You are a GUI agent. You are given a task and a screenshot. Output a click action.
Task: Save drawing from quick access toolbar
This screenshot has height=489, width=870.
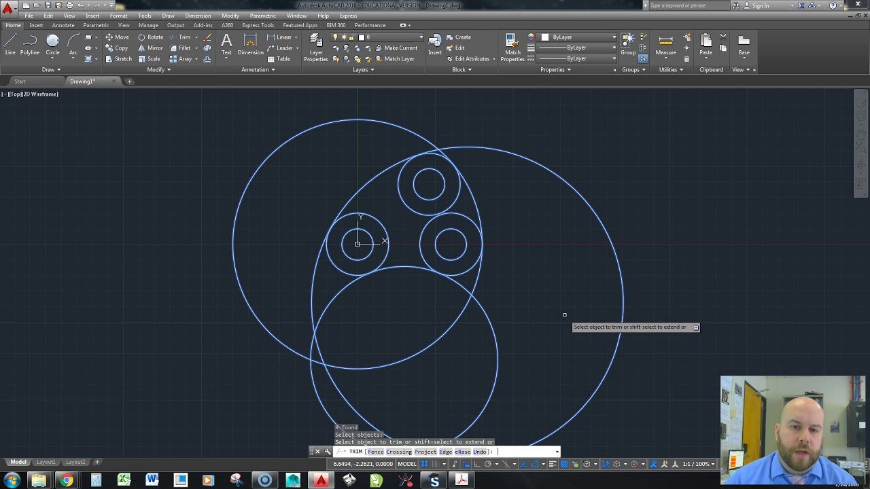click(48, 5)
